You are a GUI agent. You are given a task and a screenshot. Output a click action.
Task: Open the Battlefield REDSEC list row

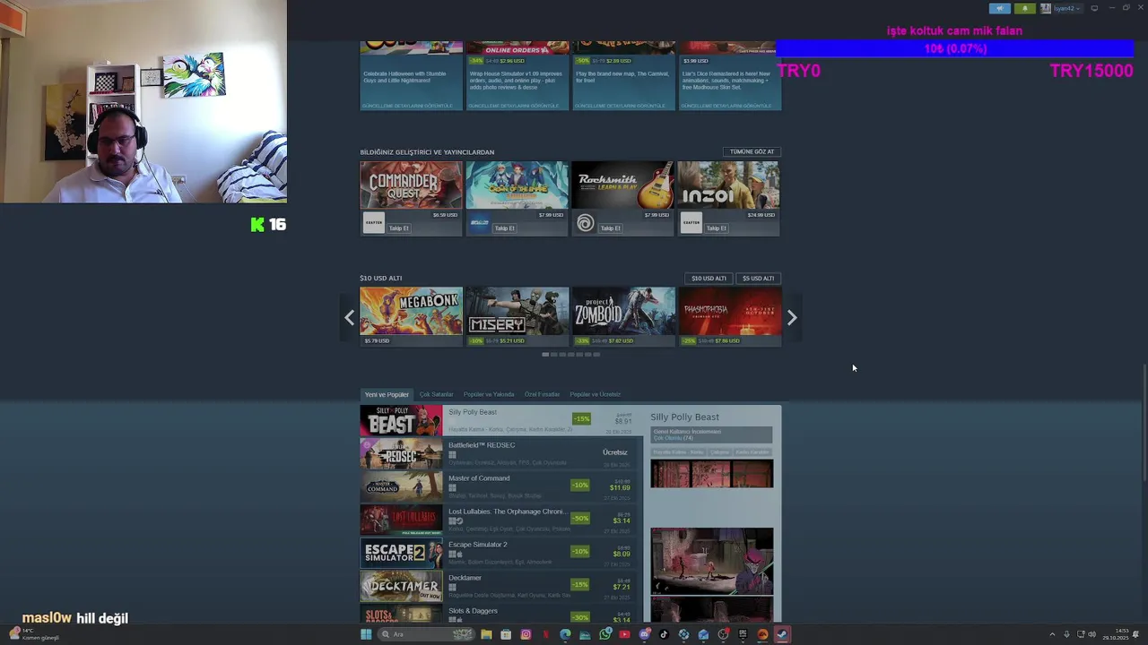click(x=499, y=453)
